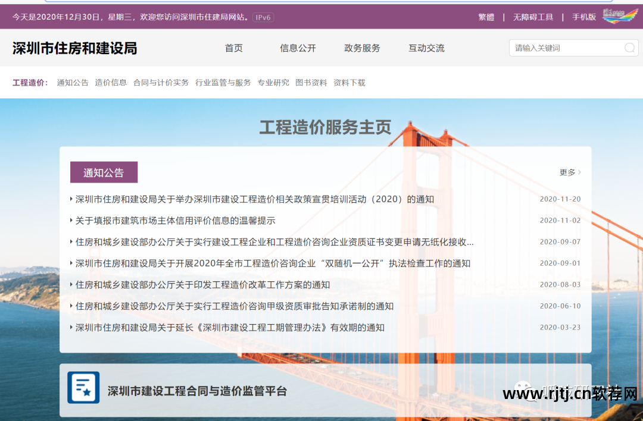
Task: Go to 造价信息 section
Action: (111, 83)
